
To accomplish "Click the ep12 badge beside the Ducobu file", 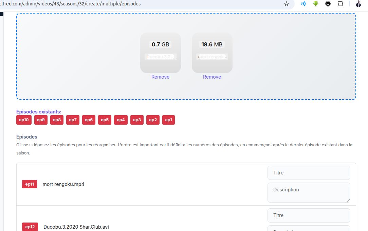I will click(x=30, y=227).
